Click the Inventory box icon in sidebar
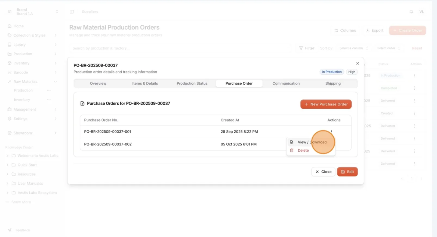 coord(10,63)
